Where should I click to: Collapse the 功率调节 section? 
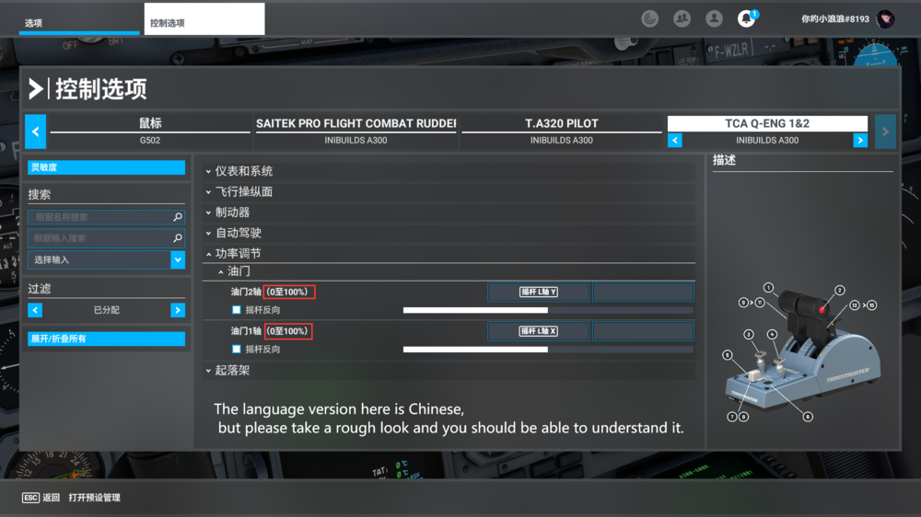click(238, 253)
